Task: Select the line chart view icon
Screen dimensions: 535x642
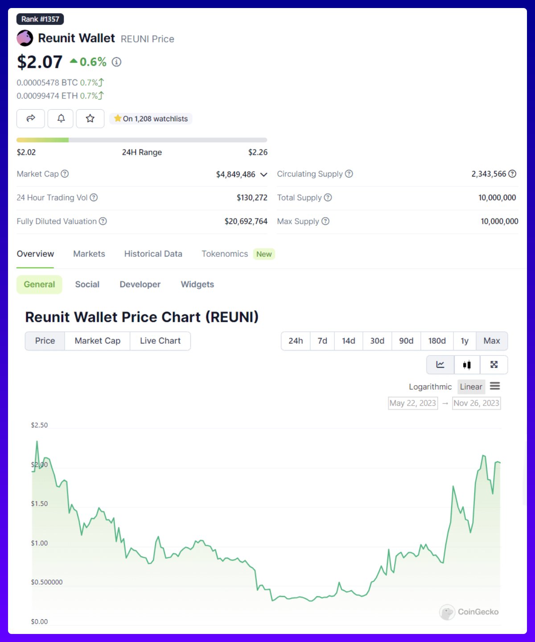Action: tap(440, 365)
